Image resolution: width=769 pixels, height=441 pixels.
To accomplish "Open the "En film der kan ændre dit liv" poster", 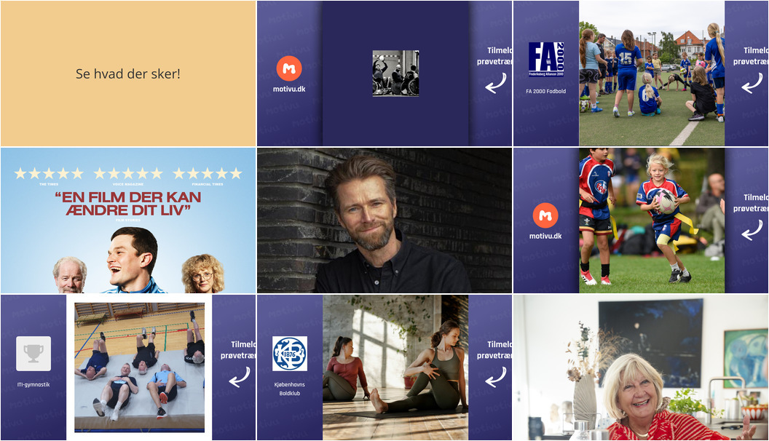I will [x=128, y=220].
